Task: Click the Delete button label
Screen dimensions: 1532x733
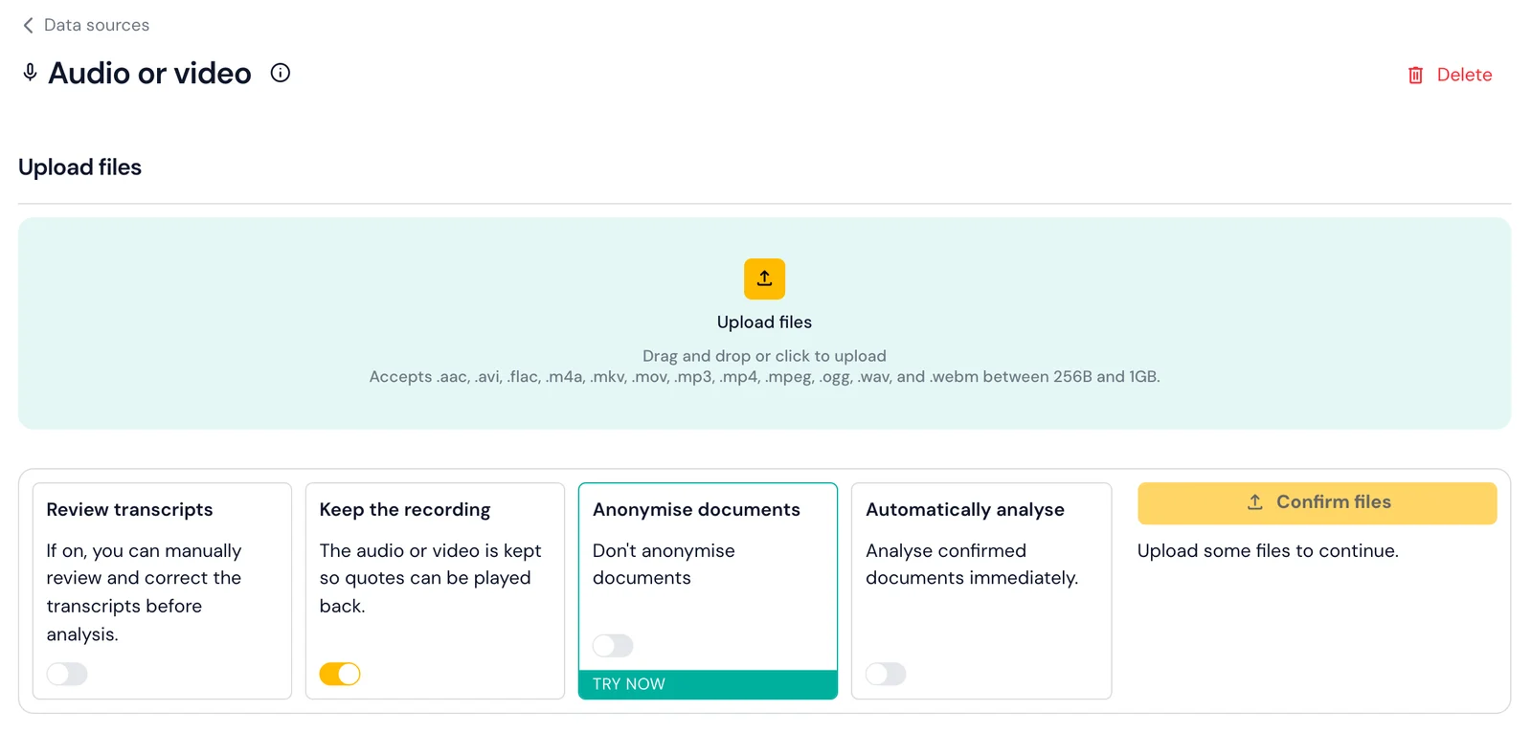Action: pyautogui.click(x=1464, y=75)
